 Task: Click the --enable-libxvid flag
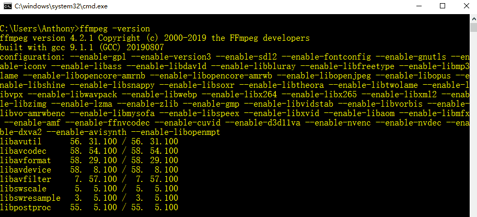281,113
